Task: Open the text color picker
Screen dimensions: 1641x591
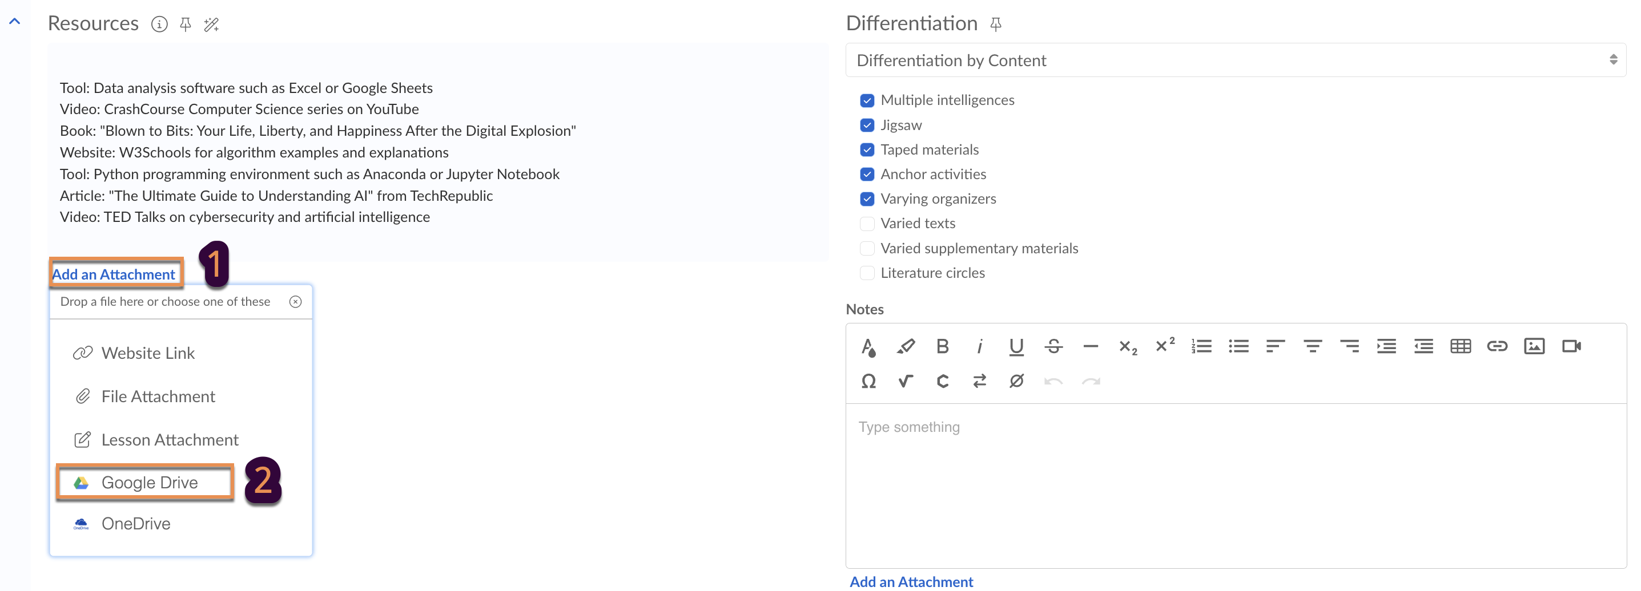Action: (x=868, y=346)
